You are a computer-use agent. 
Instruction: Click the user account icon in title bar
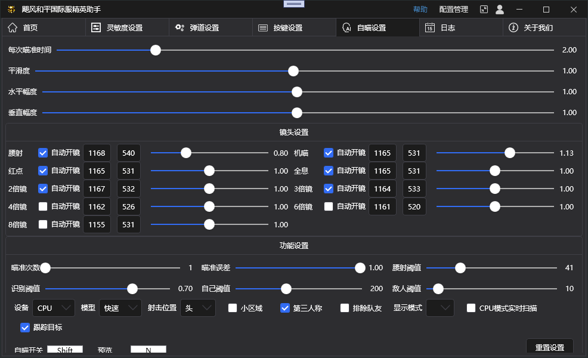tap(500, 10)
